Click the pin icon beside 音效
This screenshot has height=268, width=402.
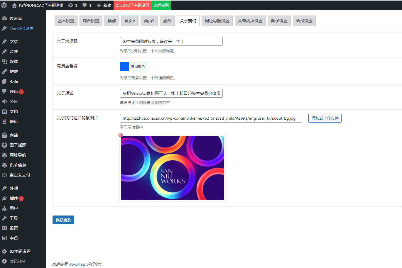click(x=4, y=52)
